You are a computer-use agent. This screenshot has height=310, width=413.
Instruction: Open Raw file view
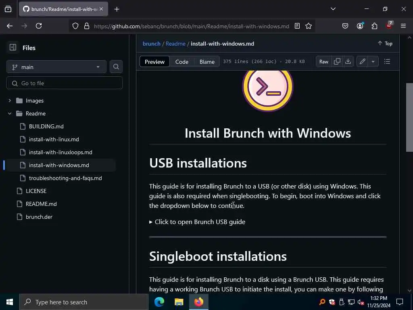coord(324,62)
